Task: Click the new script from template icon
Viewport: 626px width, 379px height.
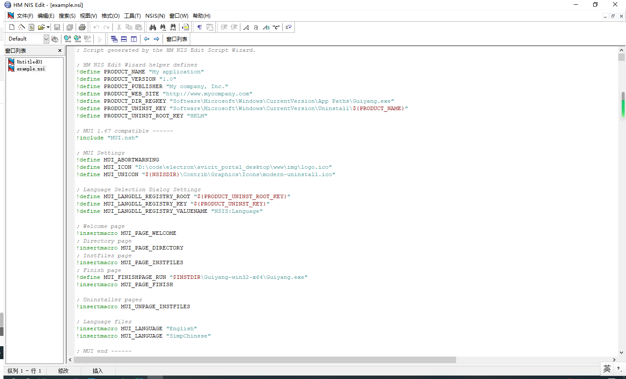Action: (31, 27)
